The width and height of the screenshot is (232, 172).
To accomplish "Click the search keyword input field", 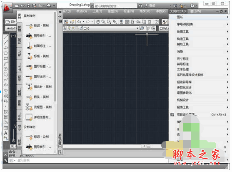I will click(115, 6).
